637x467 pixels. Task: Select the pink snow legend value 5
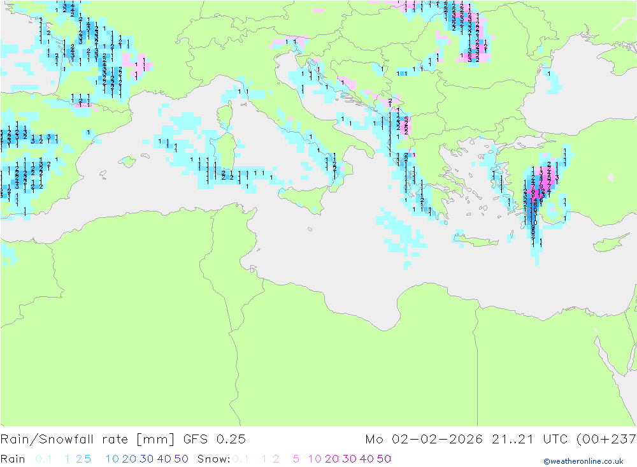(296, 459)
